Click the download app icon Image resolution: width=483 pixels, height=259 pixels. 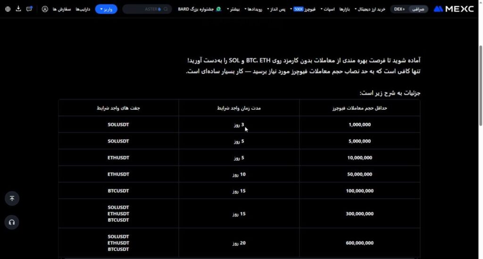click(x=18, y=9)
